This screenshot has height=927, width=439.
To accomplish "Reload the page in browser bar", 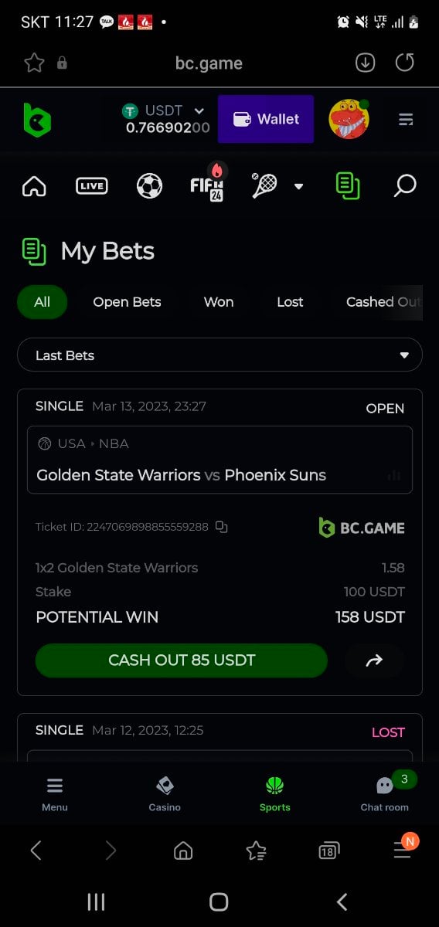I will [x=404, y=63].
